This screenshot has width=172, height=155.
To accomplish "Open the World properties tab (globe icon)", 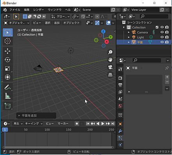I will point(120,106).
